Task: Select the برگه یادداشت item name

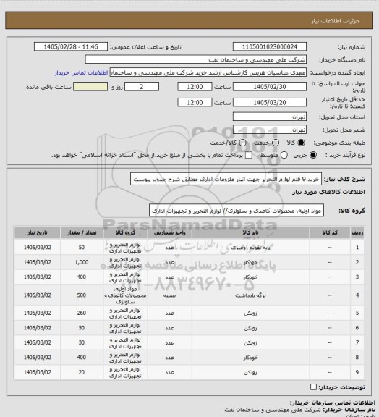Action: [x=250, y=295]
